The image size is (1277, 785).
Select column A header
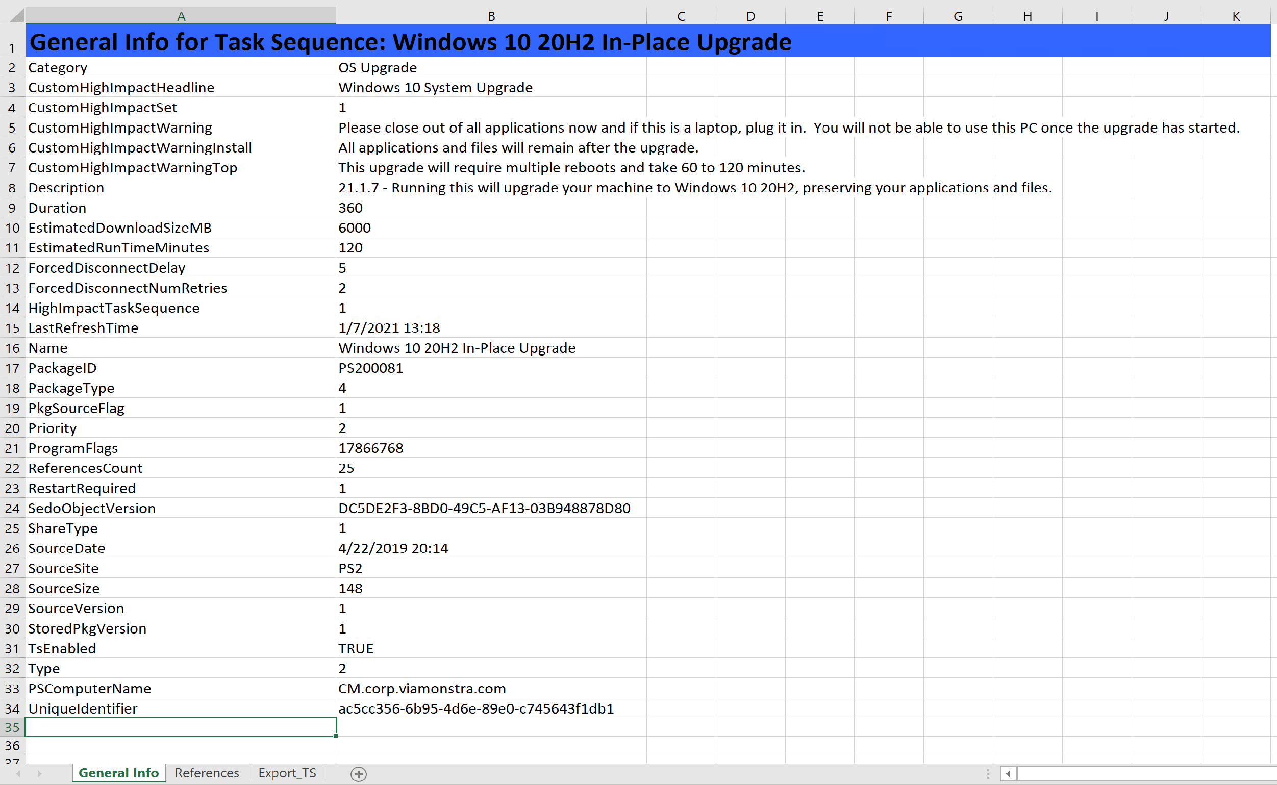[x=181, y=16]
